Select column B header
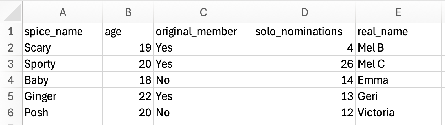The height and width of the screenshot is (125, 445). 128,12
